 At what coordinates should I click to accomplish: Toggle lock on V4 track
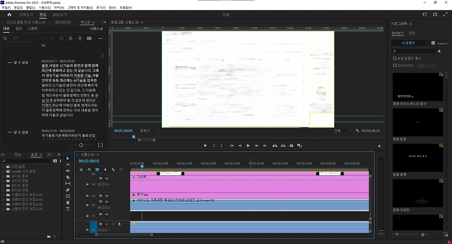(x=87, y=184)
